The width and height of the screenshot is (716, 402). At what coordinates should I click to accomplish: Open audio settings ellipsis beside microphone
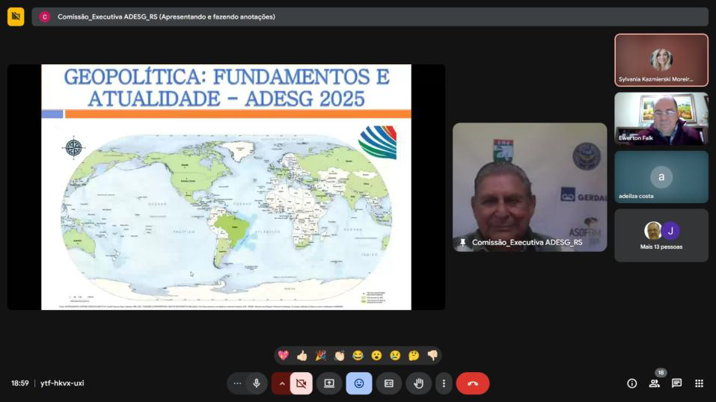point(237,383)
